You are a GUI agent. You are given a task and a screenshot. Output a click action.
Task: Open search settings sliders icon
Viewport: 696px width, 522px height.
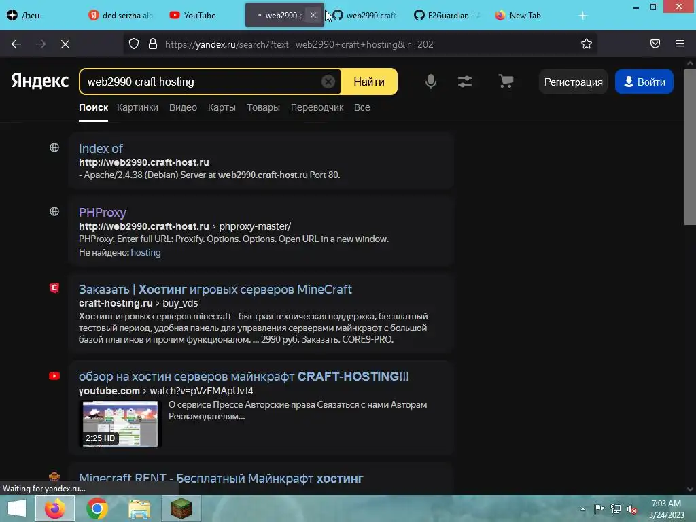(465, 82)
